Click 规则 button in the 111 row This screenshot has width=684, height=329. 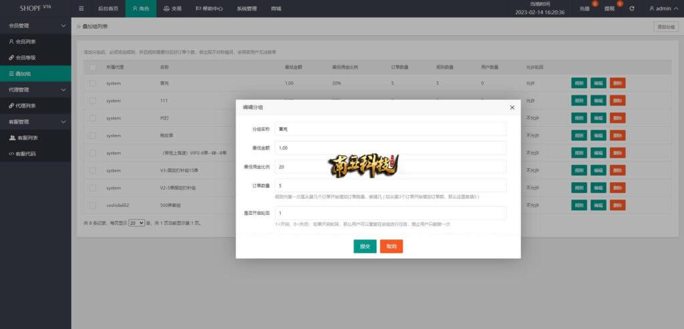point(579,101)
